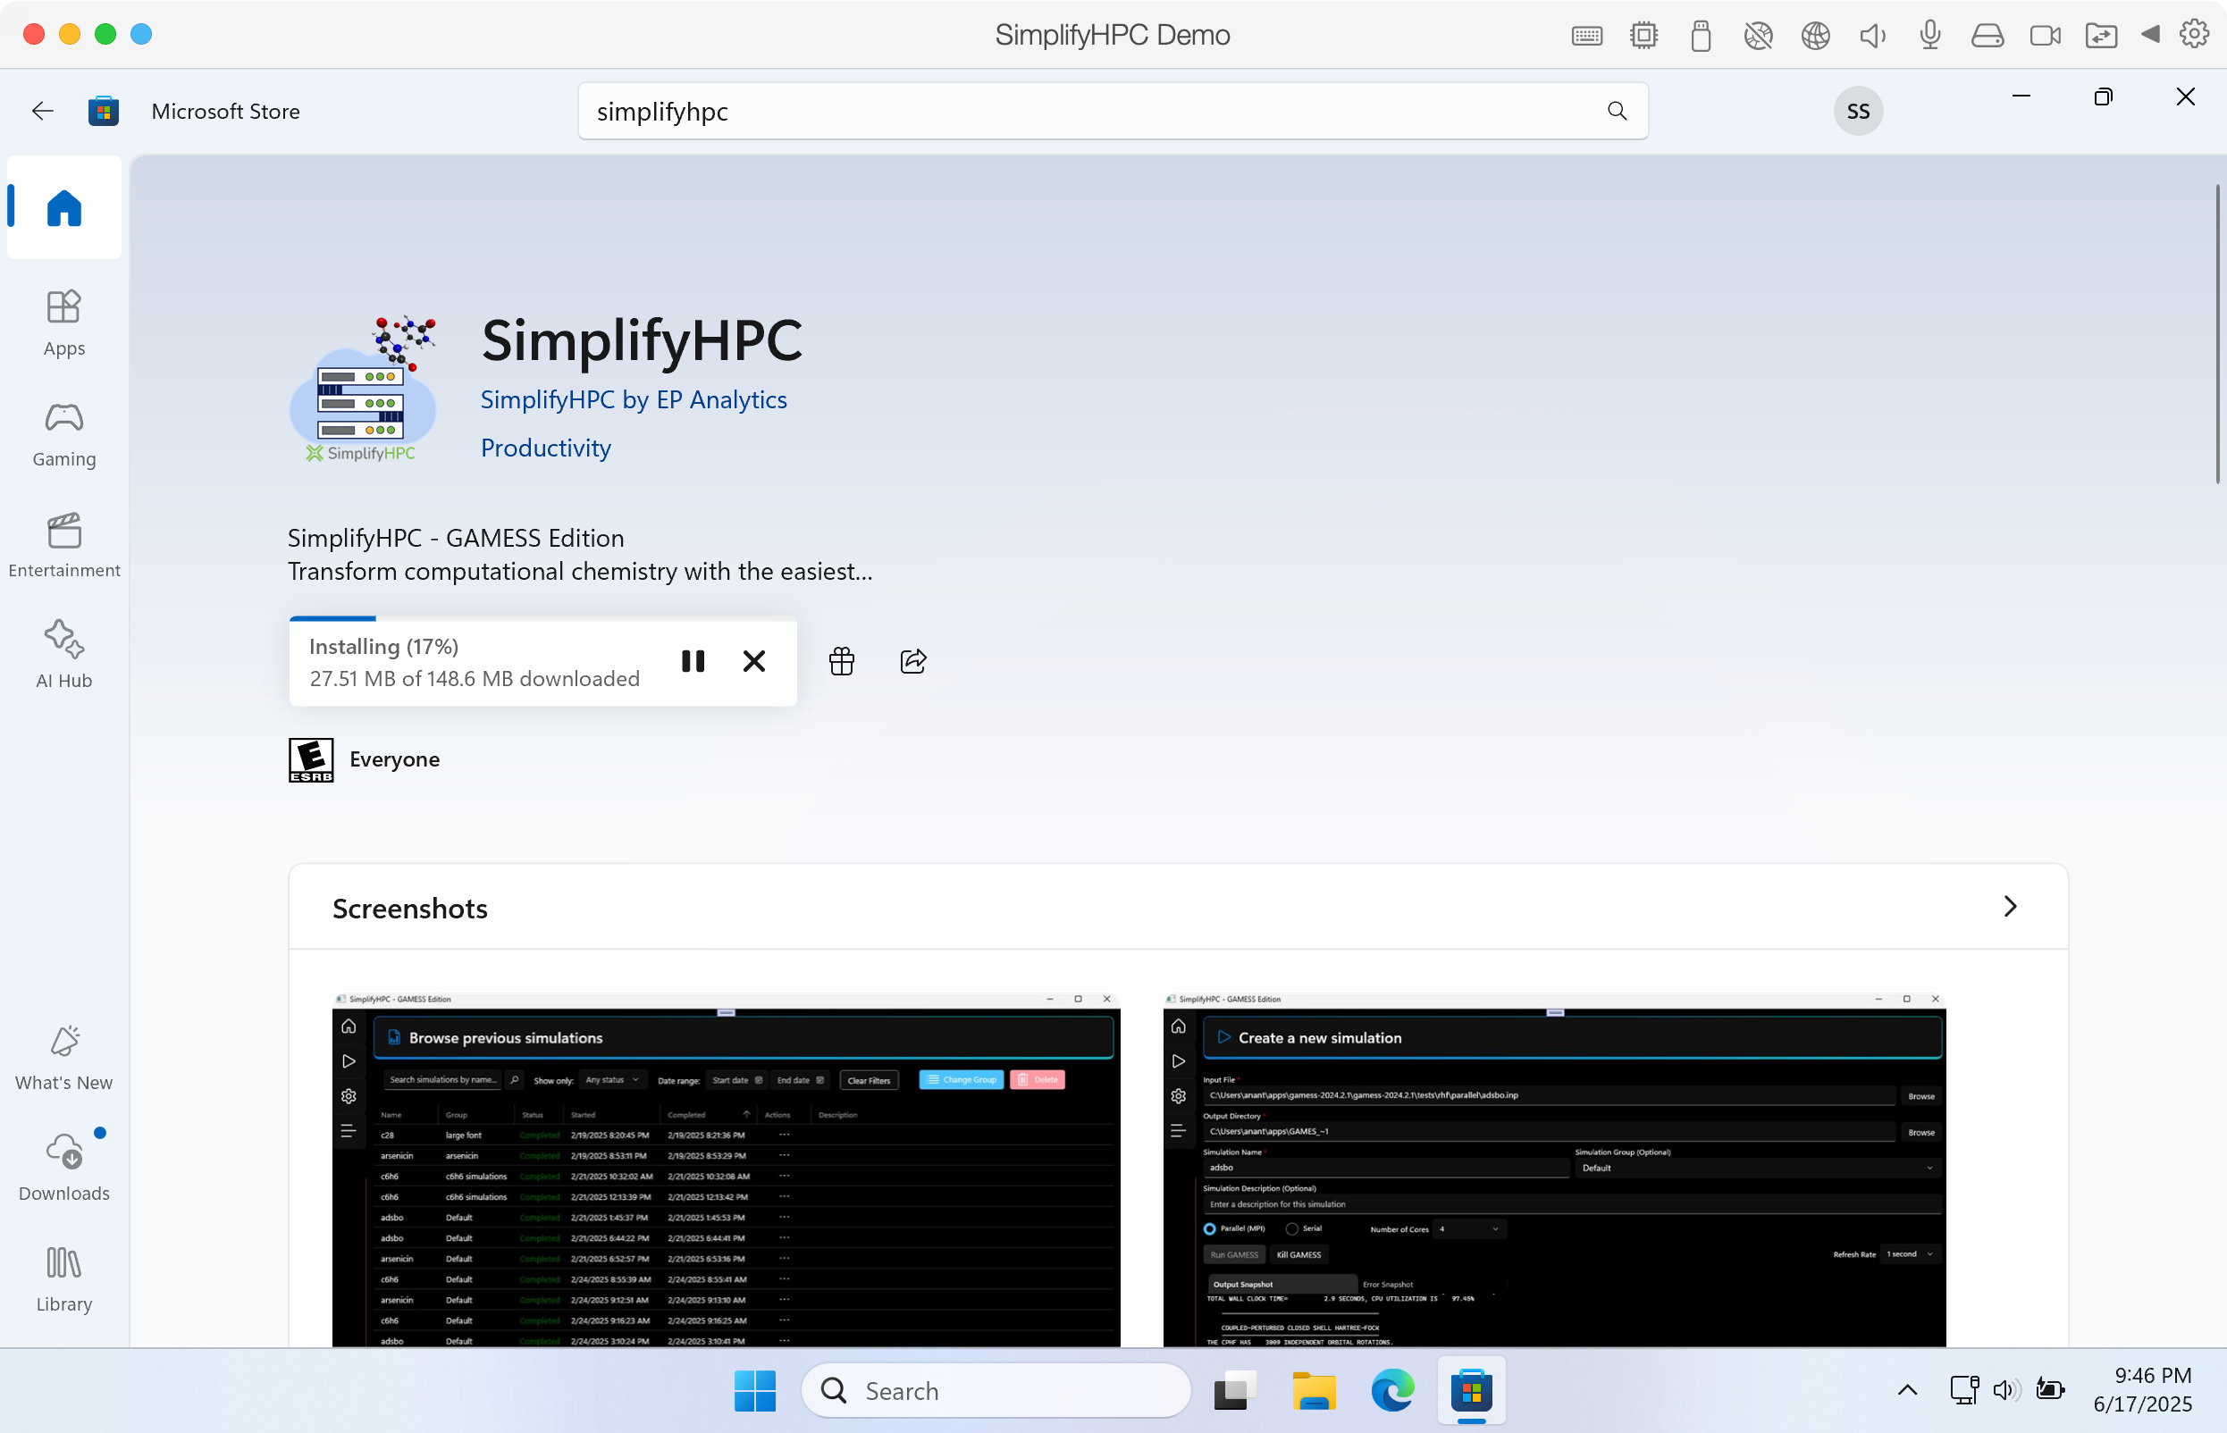Screen dimensions: 2227x1433
Task: Open the Gaming section in sidebar
Action: pyautogui.click(x=64, y=433)
